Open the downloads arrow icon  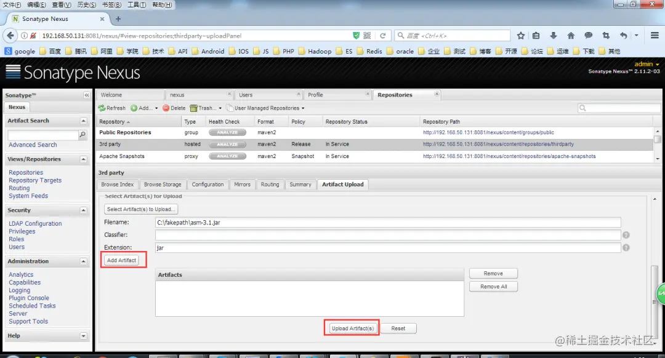553,36
